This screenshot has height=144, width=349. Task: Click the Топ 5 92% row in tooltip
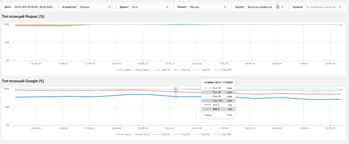click(218, 105)
